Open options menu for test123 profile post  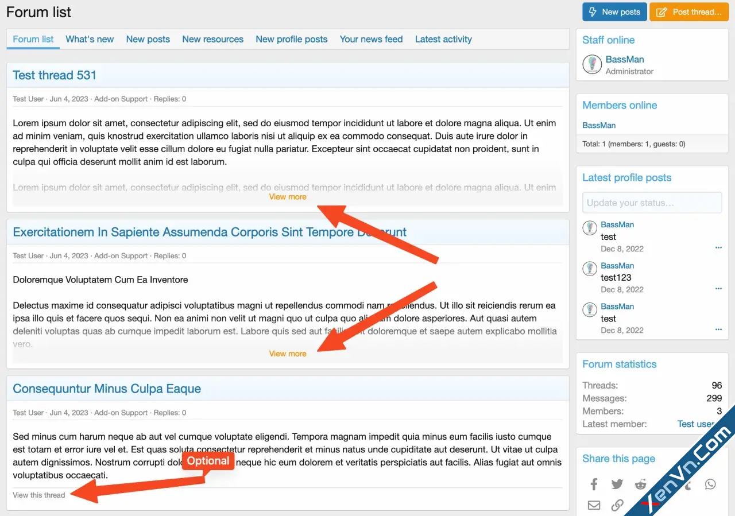click(718, 289)
